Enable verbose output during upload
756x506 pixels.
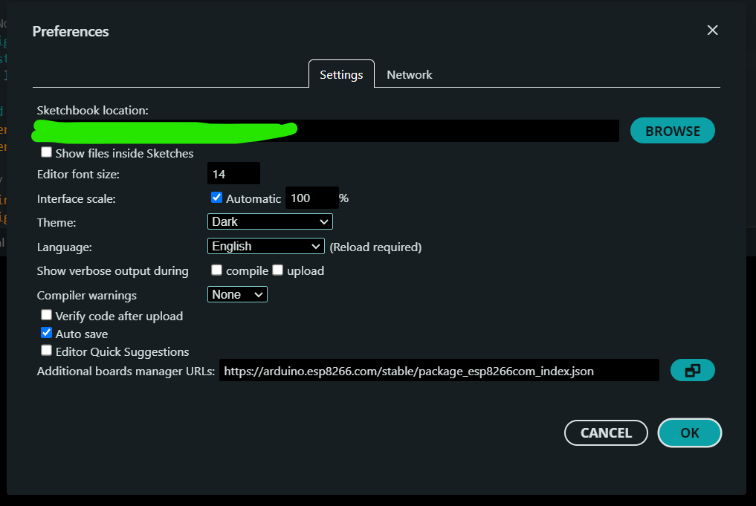pyautogui.click(x=277, y=270)
